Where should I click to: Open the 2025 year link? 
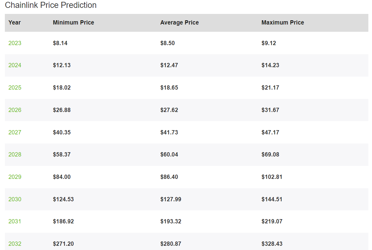point(15,88)
